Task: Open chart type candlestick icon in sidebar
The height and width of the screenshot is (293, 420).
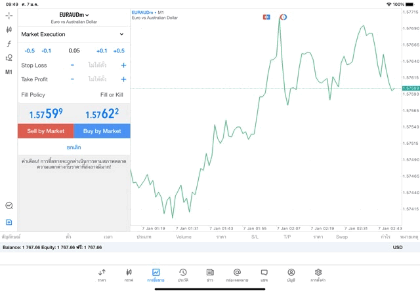Action: [9, 29]
